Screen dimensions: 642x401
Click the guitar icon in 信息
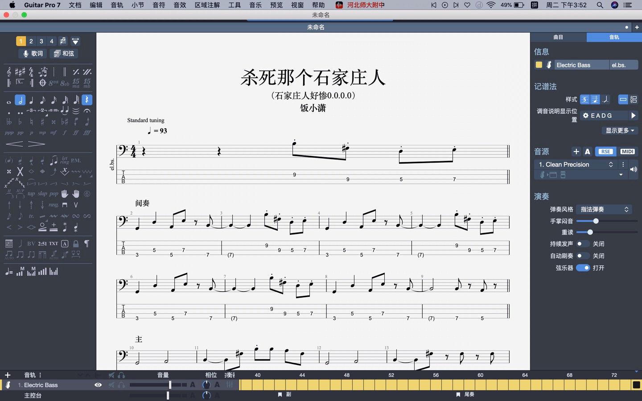549,65
